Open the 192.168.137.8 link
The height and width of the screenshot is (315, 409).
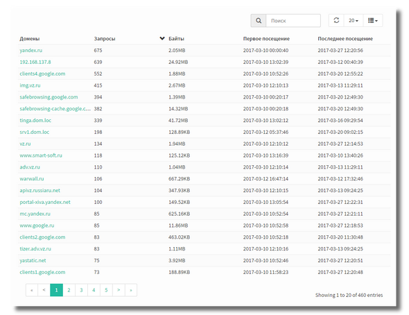35,62
